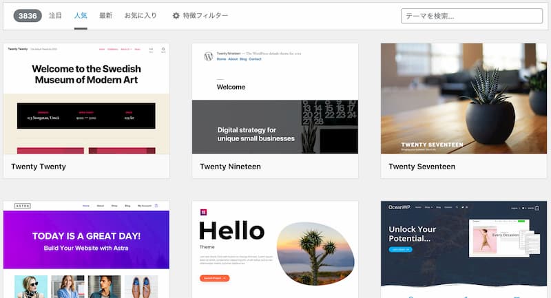Open the 特徴フィルター feature filter
This screenshot has height=298, width=551.
coord(200,15)
